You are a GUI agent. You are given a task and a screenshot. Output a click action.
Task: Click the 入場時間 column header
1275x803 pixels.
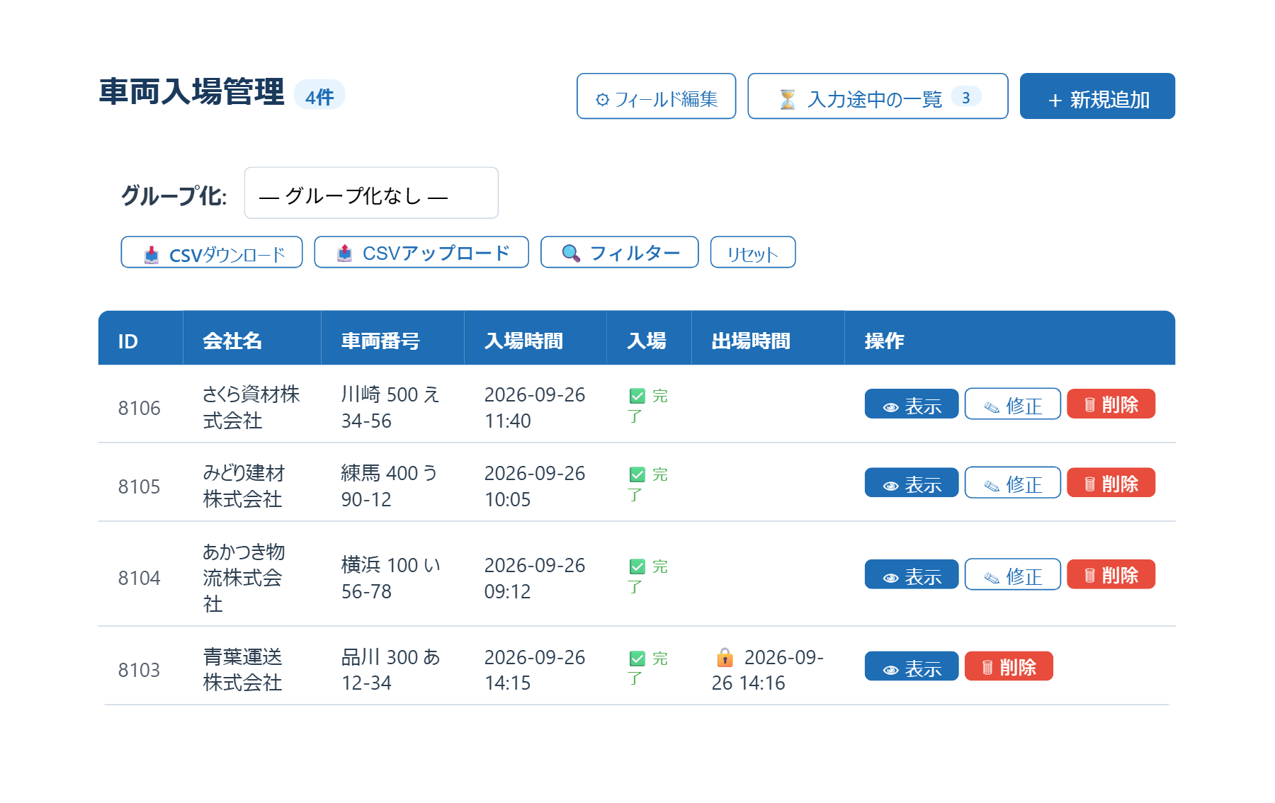(535, 338)
